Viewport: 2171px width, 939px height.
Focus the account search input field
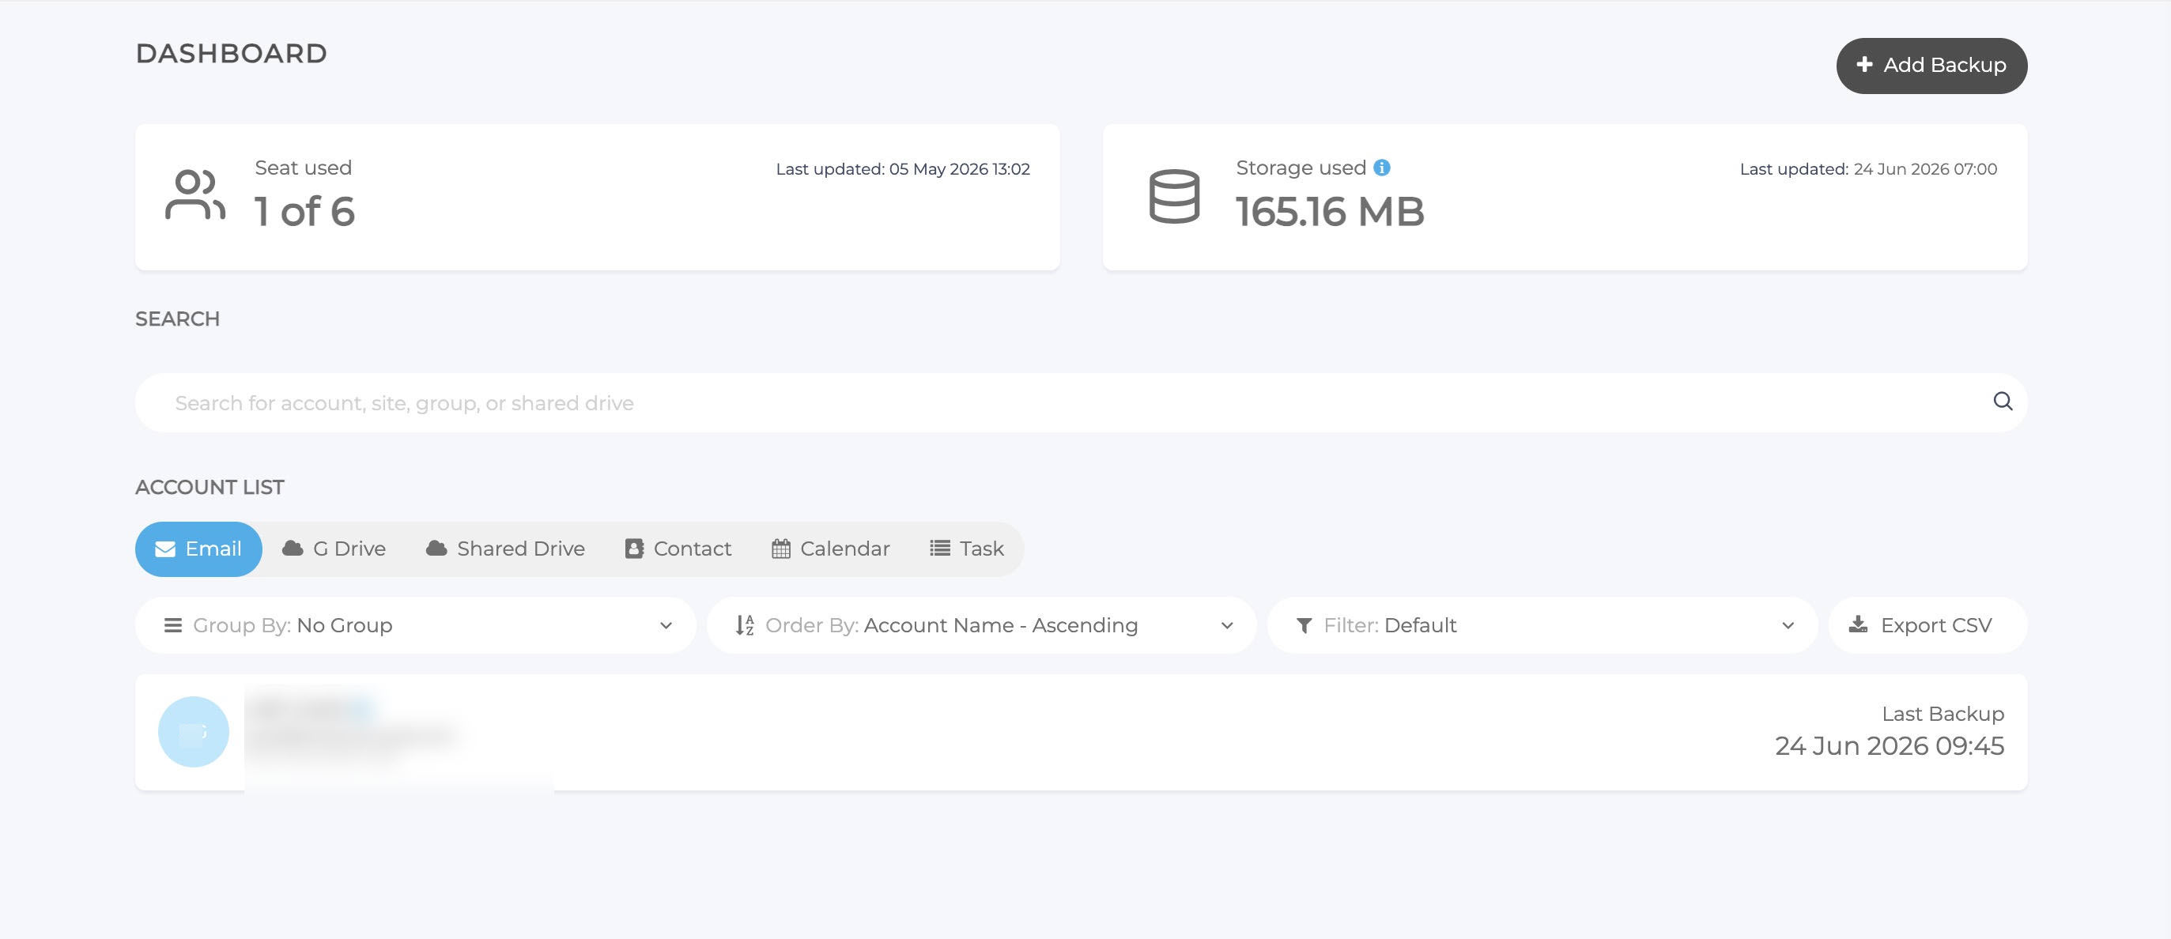click(1082, 403)
